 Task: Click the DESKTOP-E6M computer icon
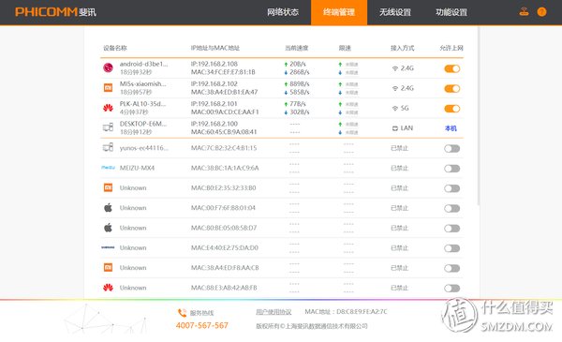(x=108, y=127)
